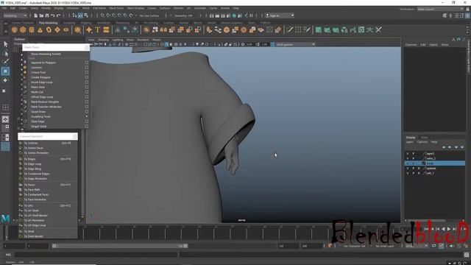Click the MEL command input field
Screen dimensions: 471x265
tap(96, 255)
